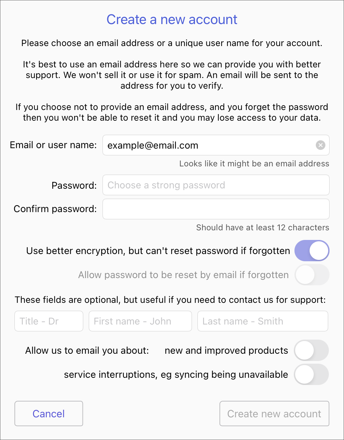Viewport: 344px width, 440px height.
Task: Click the "Password:" label text
Action: pyautogui.click(x=74, y=186)
